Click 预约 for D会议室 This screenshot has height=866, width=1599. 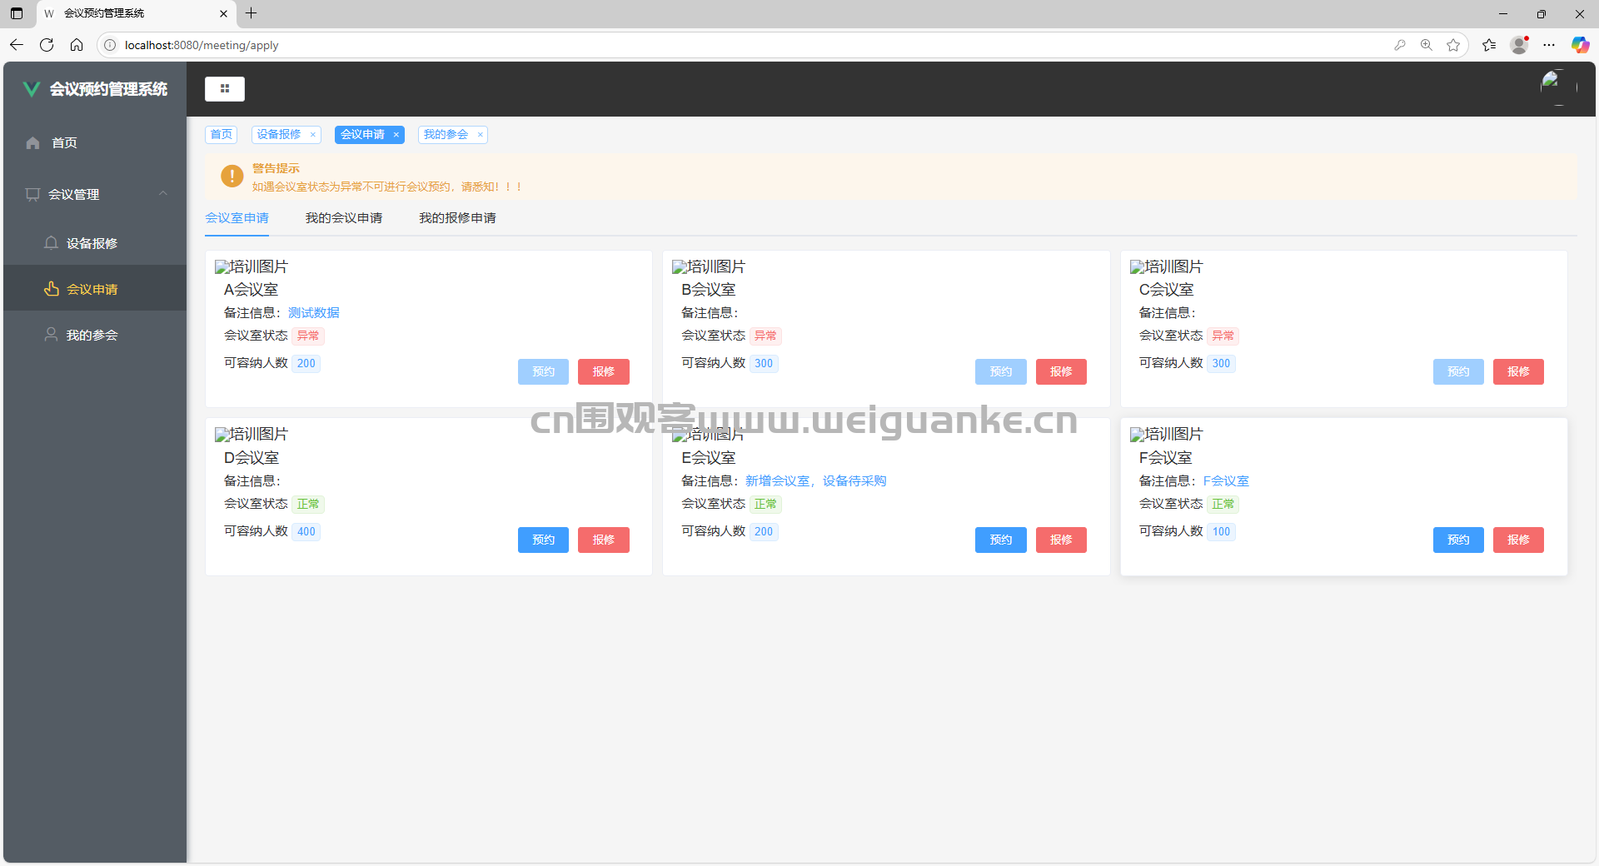point(543,540)
